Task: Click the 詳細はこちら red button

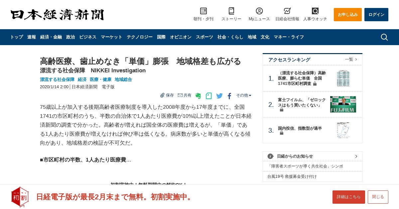Action: [349, 197]
